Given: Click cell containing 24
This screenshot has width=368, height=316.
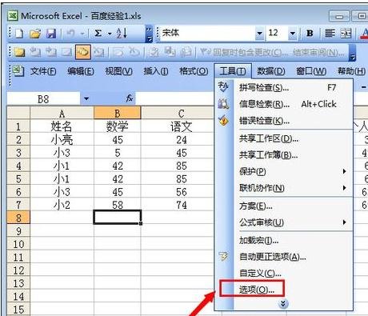Looking at the screenshot, I should click(178, 139).
